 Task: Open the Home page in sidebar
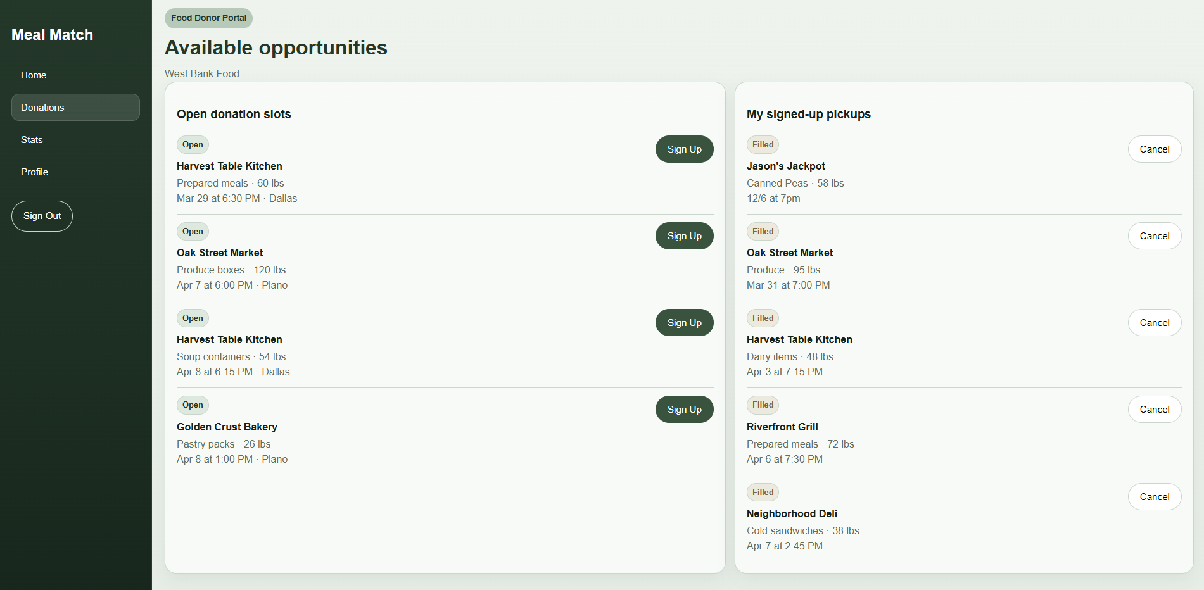coord(34,75)
